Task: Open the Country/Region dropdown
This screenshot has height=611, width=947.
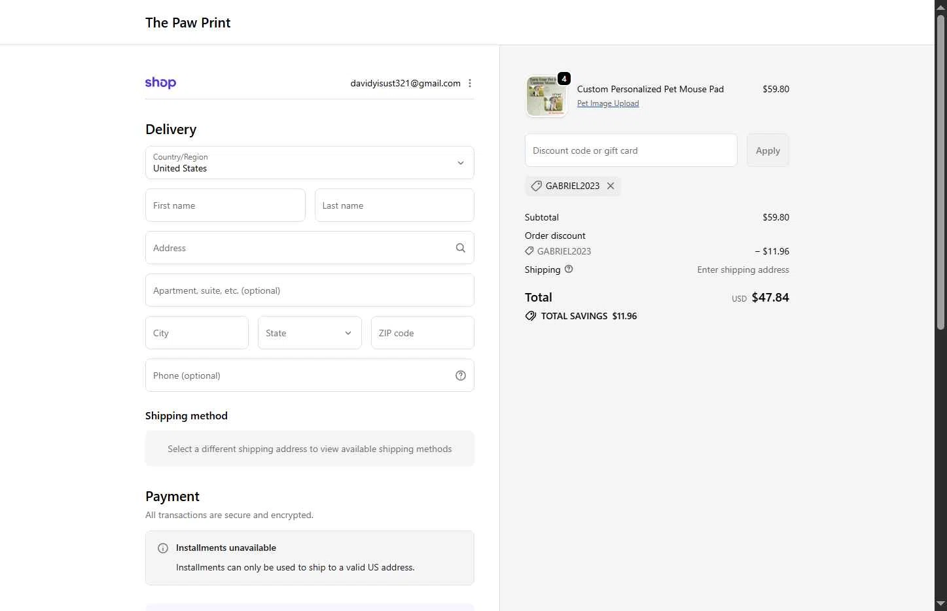Action: [x=310, y=163]
